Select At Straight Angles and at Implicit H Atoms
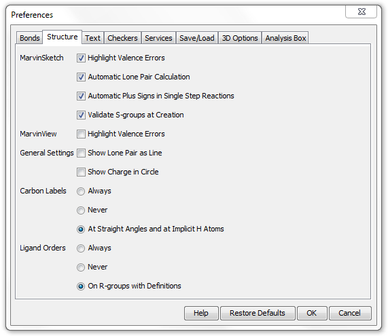388x336 pixels. (x=81, y=229)
